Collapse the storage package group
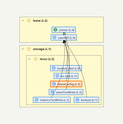The height and width of the screenshot is (124, 123). (23, 49)
